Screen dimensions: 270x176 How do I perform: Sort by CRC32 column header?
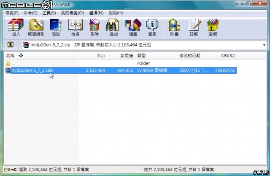coord(224,56)
